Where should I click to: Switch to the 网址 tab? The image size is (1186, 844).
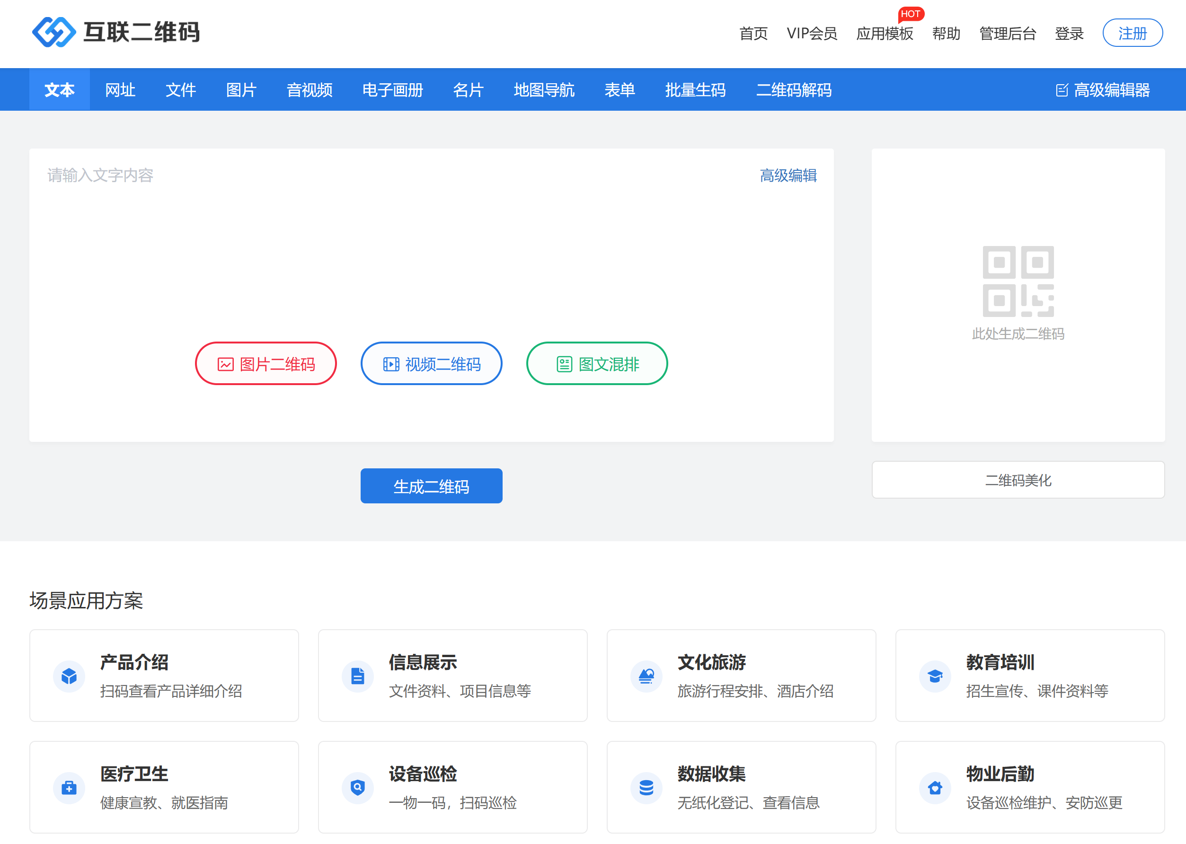tap(120, 90)
